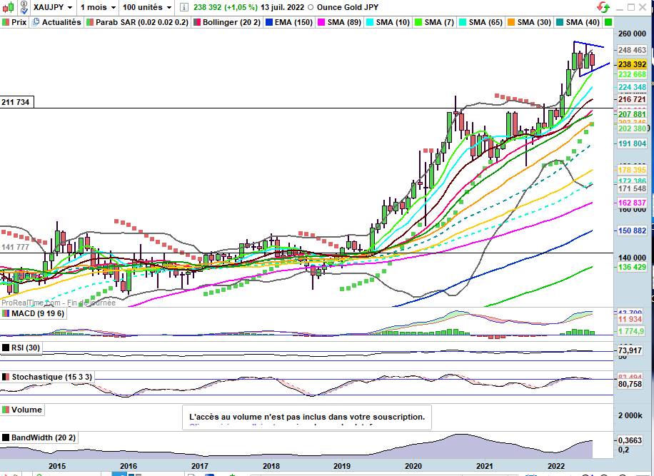Image resolution: width=654 pixels, height=476 pixels.
Task: Click the 207 881 axis label
Action: pyautogui.click(x=632, y=114)
